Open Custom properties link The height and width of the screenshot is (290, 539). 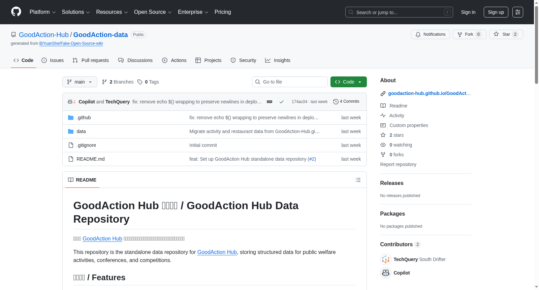404,125
